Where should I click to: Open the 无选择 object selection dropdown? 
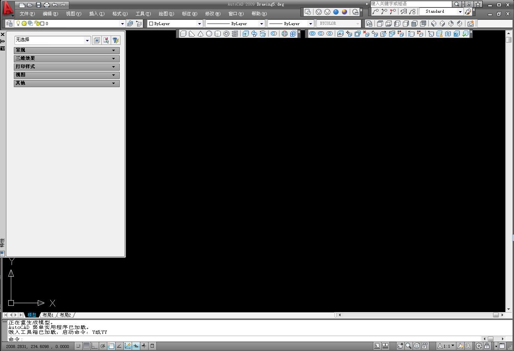point(53,40)
